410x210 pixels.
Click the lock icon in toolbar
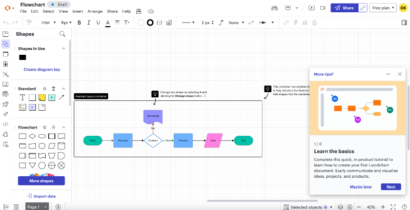point(315,23)
